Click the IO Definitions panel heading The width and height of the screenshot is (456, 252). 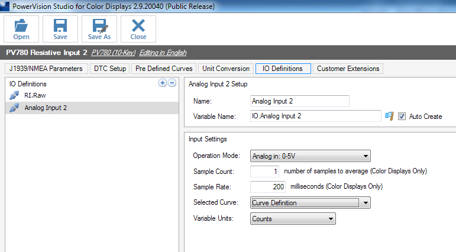click(28, 84)
